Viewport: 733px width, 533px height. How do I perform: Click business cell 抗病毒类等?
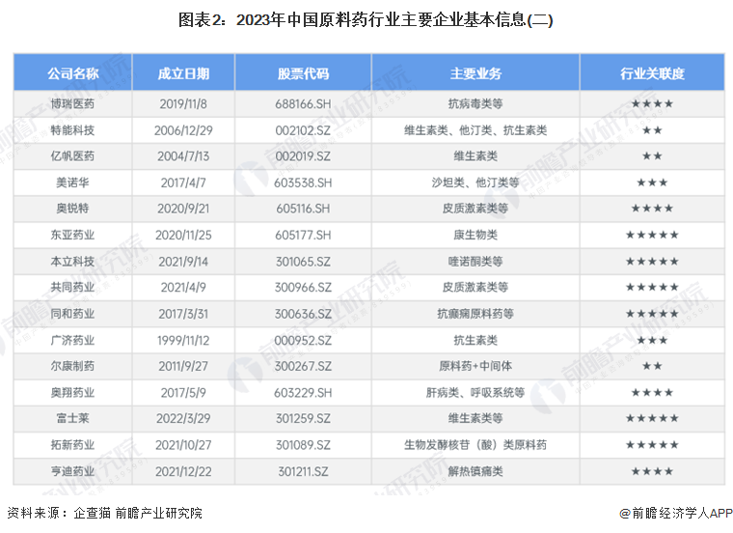click(475, 104)
